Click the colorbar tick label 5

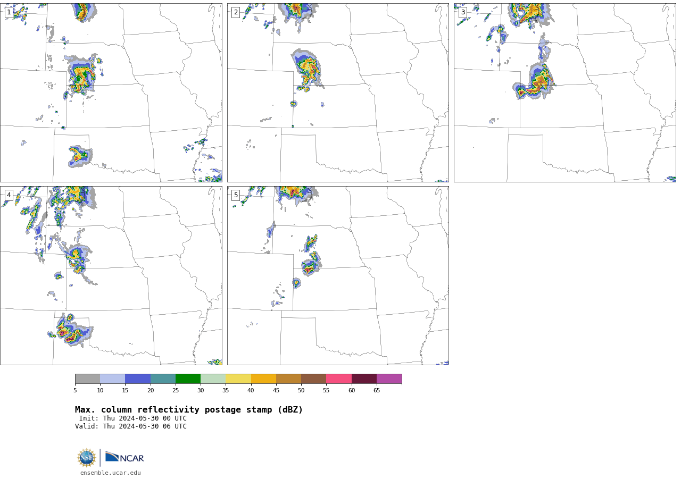[x=75, y=391]
